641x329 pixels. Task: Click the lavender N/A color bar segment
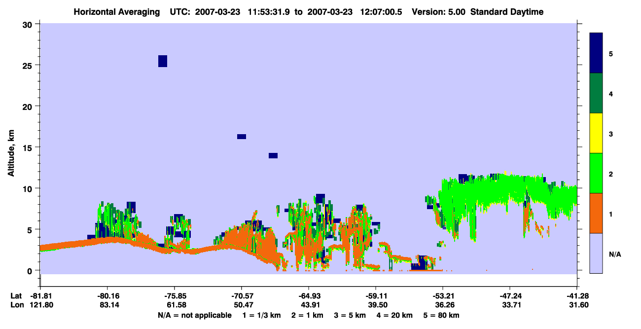[596, 253]
